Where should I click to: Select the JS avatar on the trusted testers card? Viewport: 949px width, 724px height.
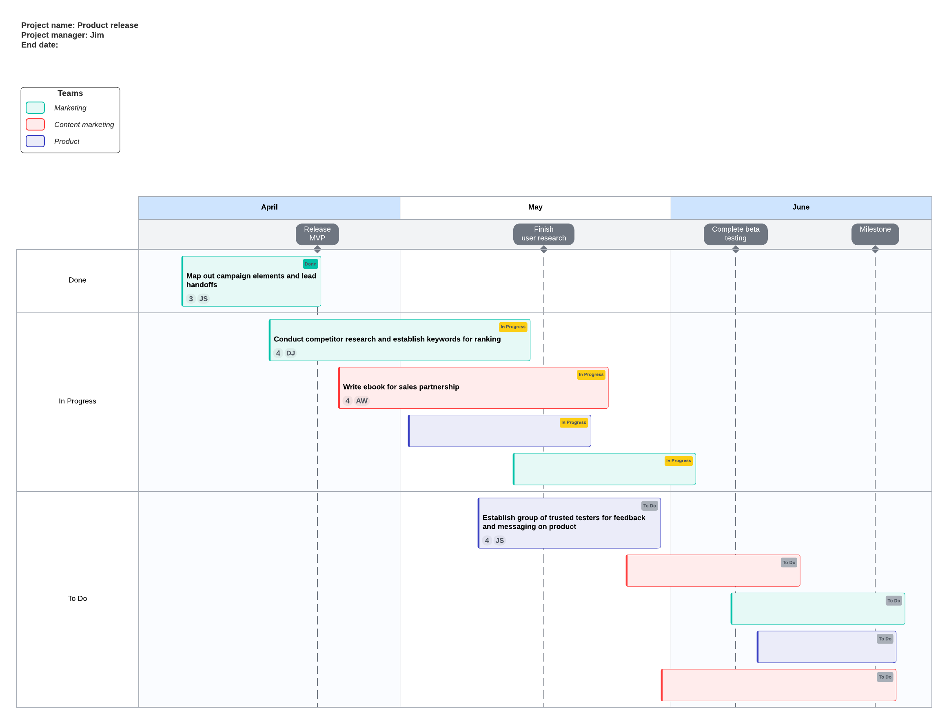499,540
